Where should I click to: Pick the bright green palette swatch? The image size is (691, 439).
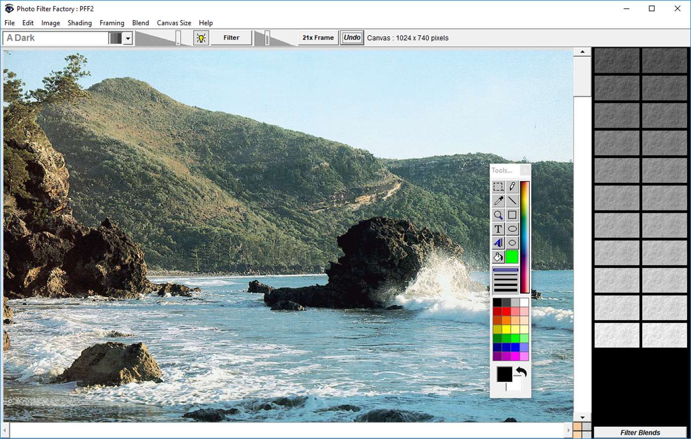[515, 338]
